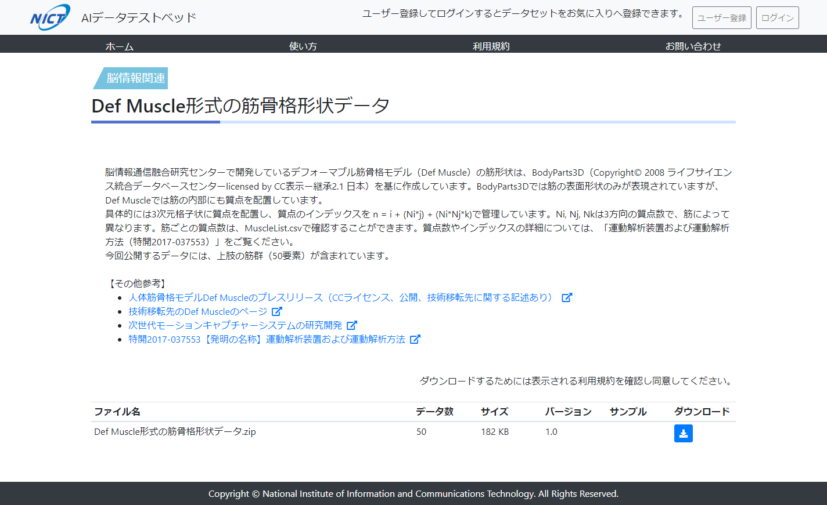Image resolution: width=827 pixels, height=505 pixels.
Task: Click page heading Def Muscle形式の筋骨格形状データ
Action: coord(240,106)
